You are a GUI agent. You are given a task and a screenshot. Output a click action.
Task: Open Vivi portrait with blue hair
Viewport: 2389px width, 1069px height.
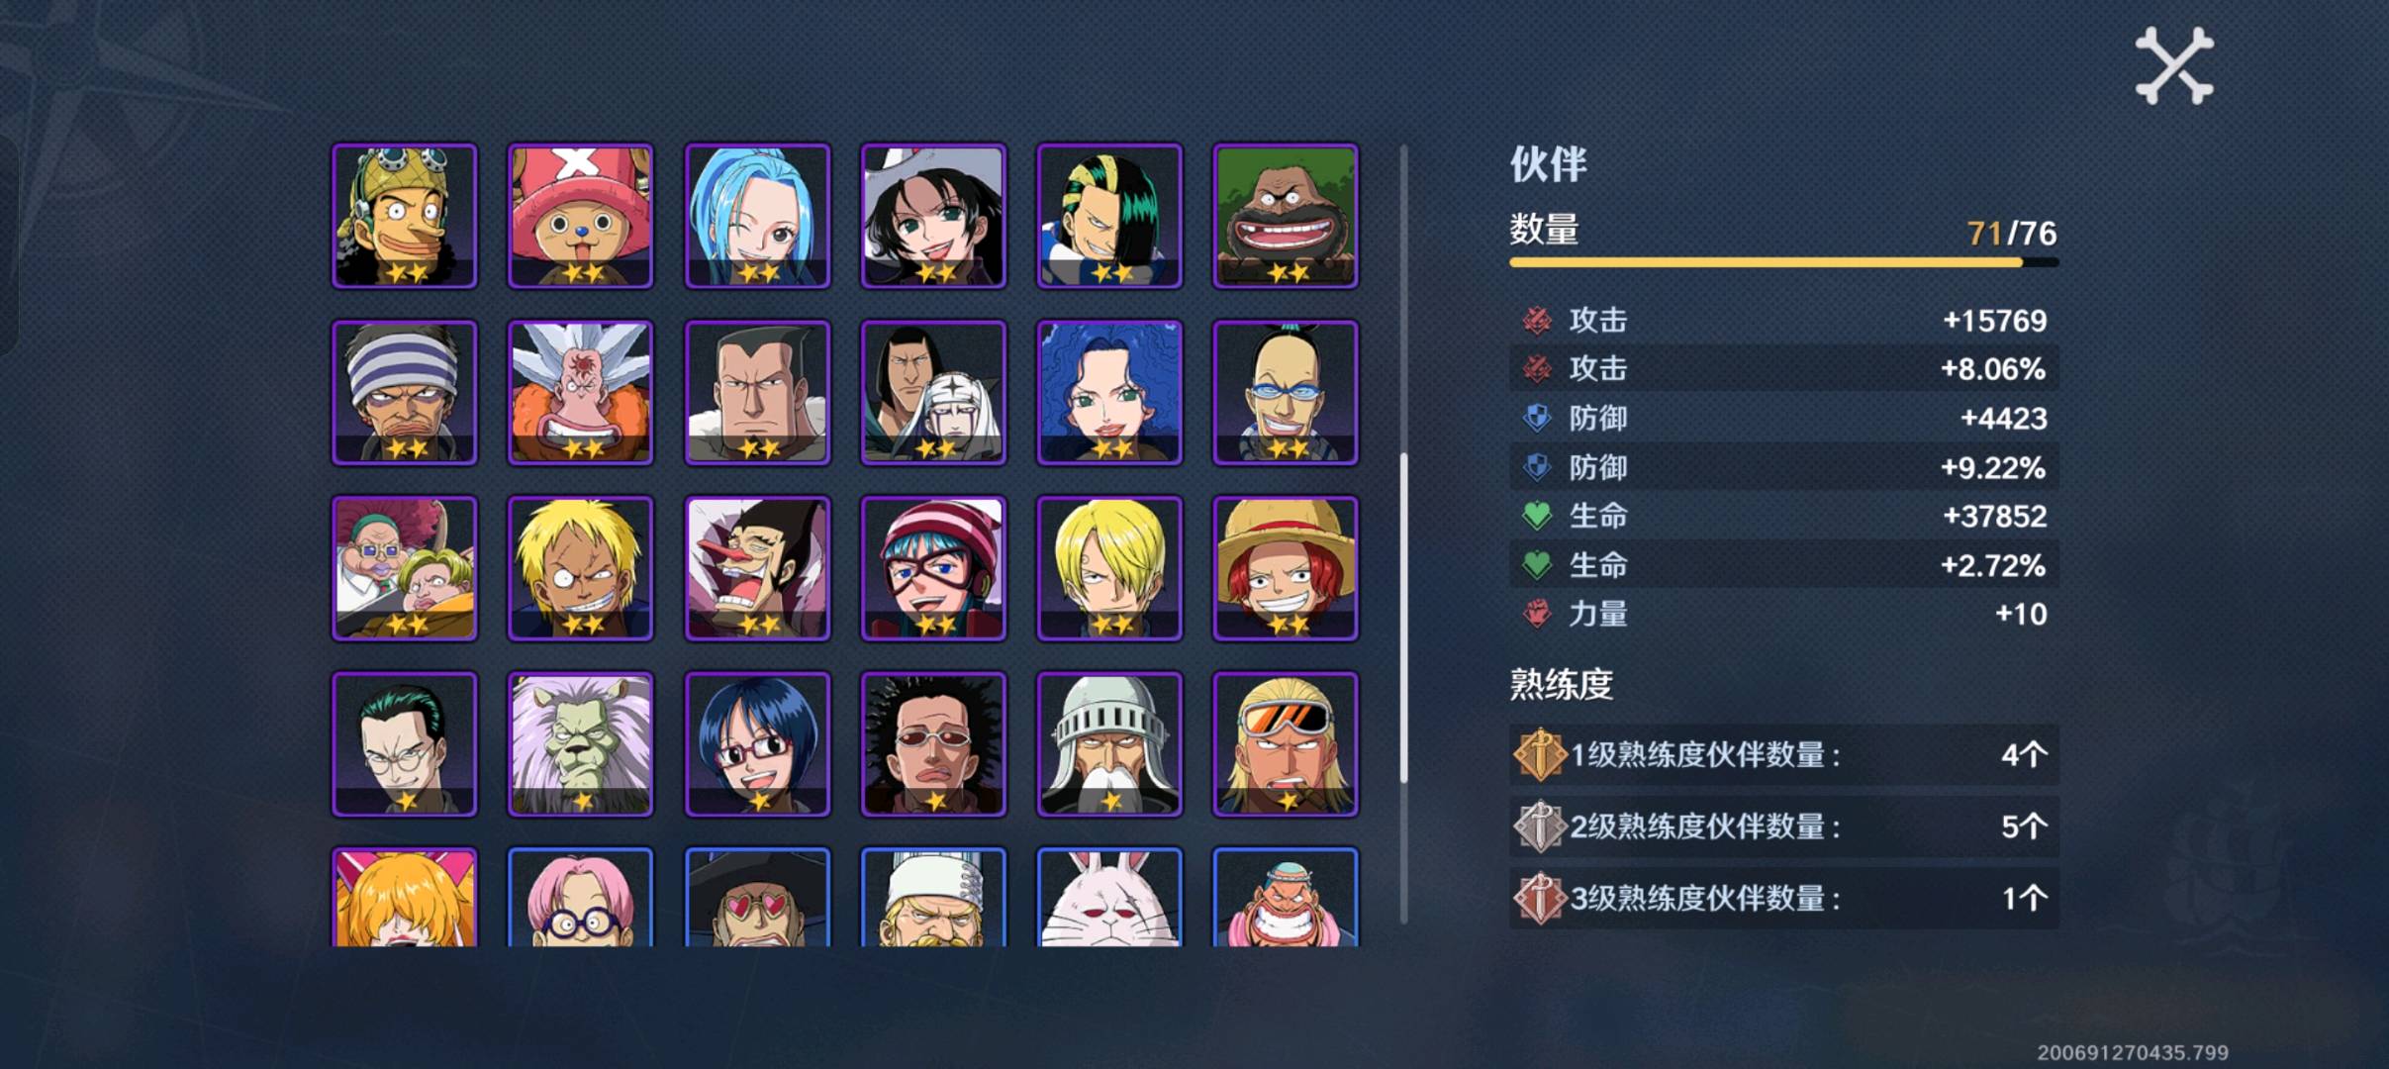[x=757, y=216]
